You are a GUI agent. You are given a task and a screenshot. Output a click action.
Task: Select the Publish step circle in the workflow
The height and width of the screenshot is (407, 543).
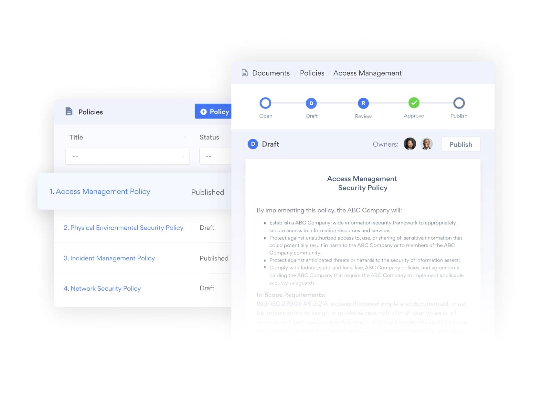click(x=459, y=103)
